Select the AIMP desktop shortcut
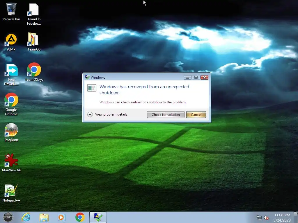The width and height of the screenshot is (298, 223). [x=11, y=42]
